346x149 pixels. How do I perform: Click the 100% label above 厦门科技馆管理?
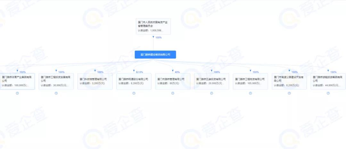(100, 72)
